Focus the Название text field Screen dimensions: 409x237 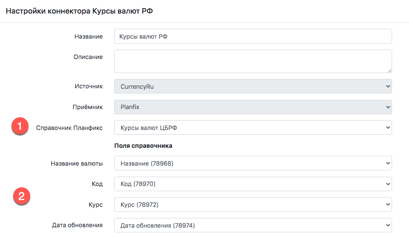[253, 37]
